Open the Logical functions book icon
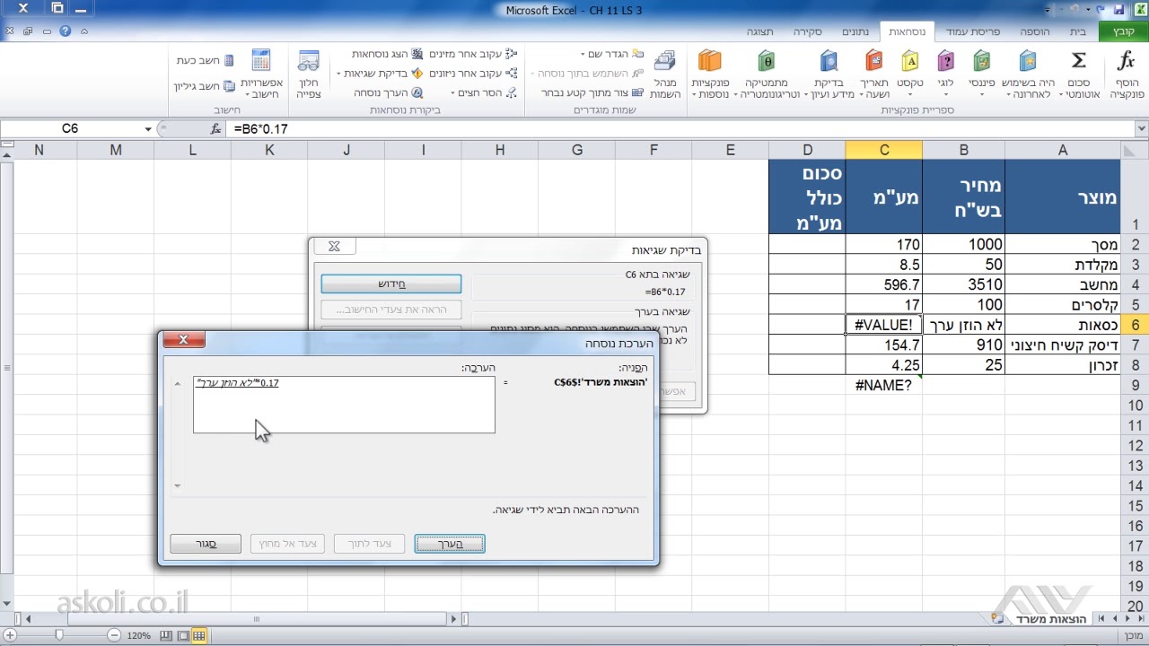The width and height of the screenshot is (1149, 646). click(x=946, y=61)
